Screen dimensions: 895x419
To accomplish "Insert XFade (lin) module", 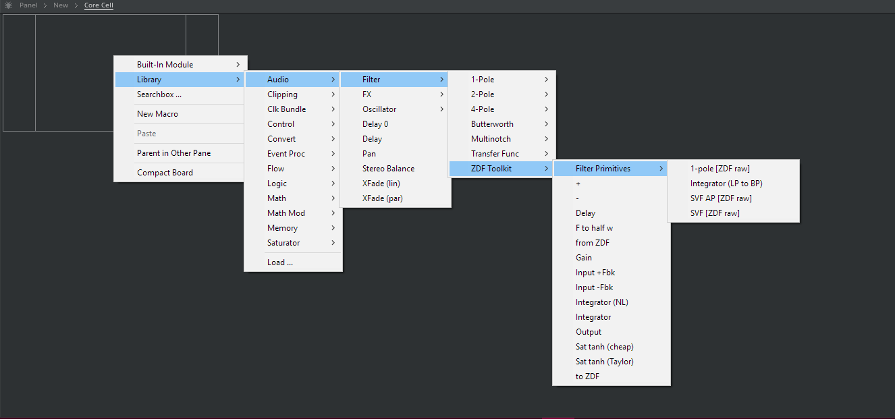I will tap(395, 184).
